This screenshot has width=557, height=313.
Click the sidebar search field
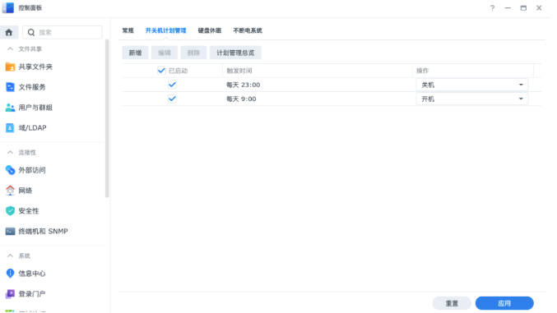tap(63, 32)
